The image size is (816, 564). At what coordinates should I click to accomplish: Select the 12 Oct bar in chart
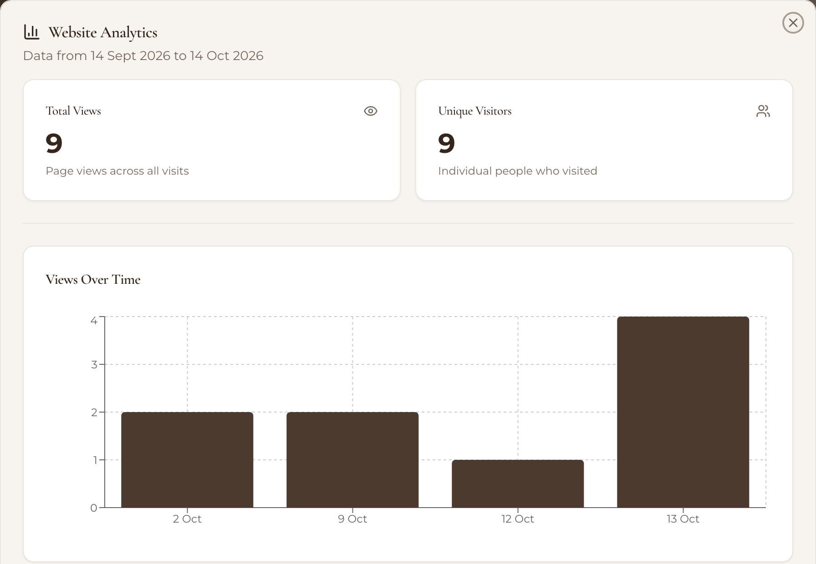click(x=518, y=483)
